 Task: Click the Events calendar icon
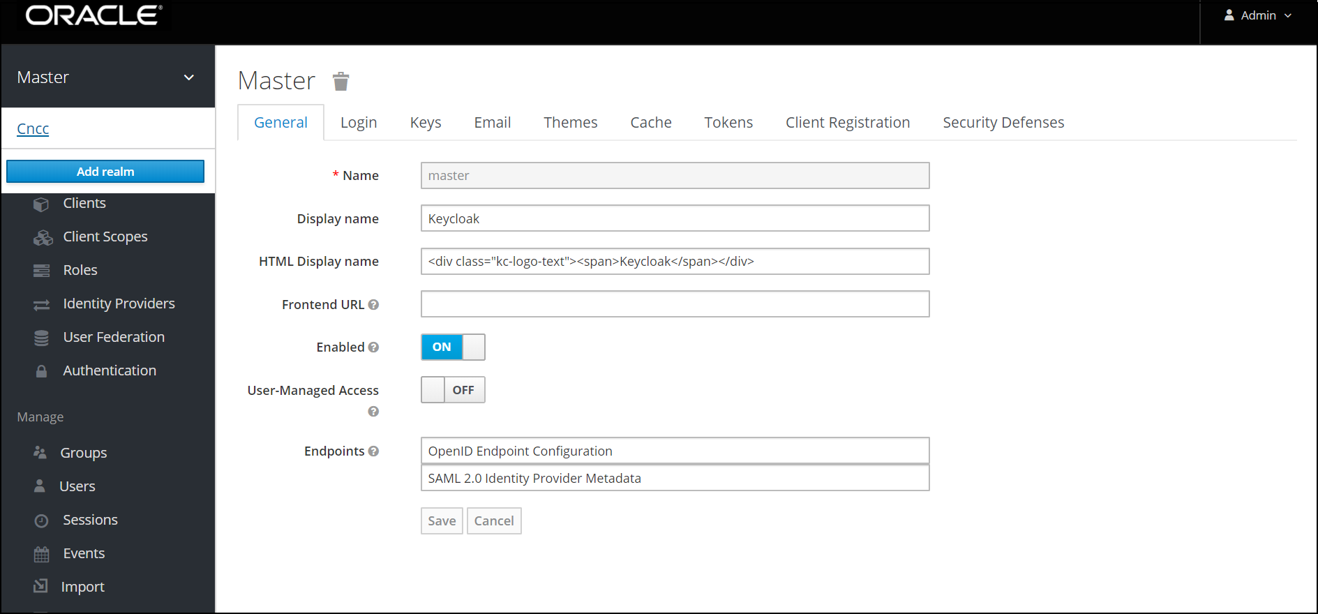pyautogui.click(x=42, y=554)
